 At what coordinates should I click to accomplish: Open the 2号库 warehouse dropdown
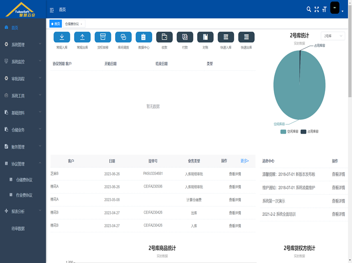tap(333, 36)
